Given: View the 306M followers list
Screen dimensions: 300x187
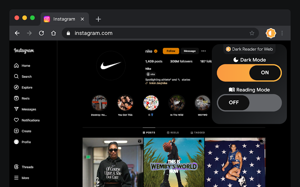Looking at the screenshot, I should tap(181, 61).
